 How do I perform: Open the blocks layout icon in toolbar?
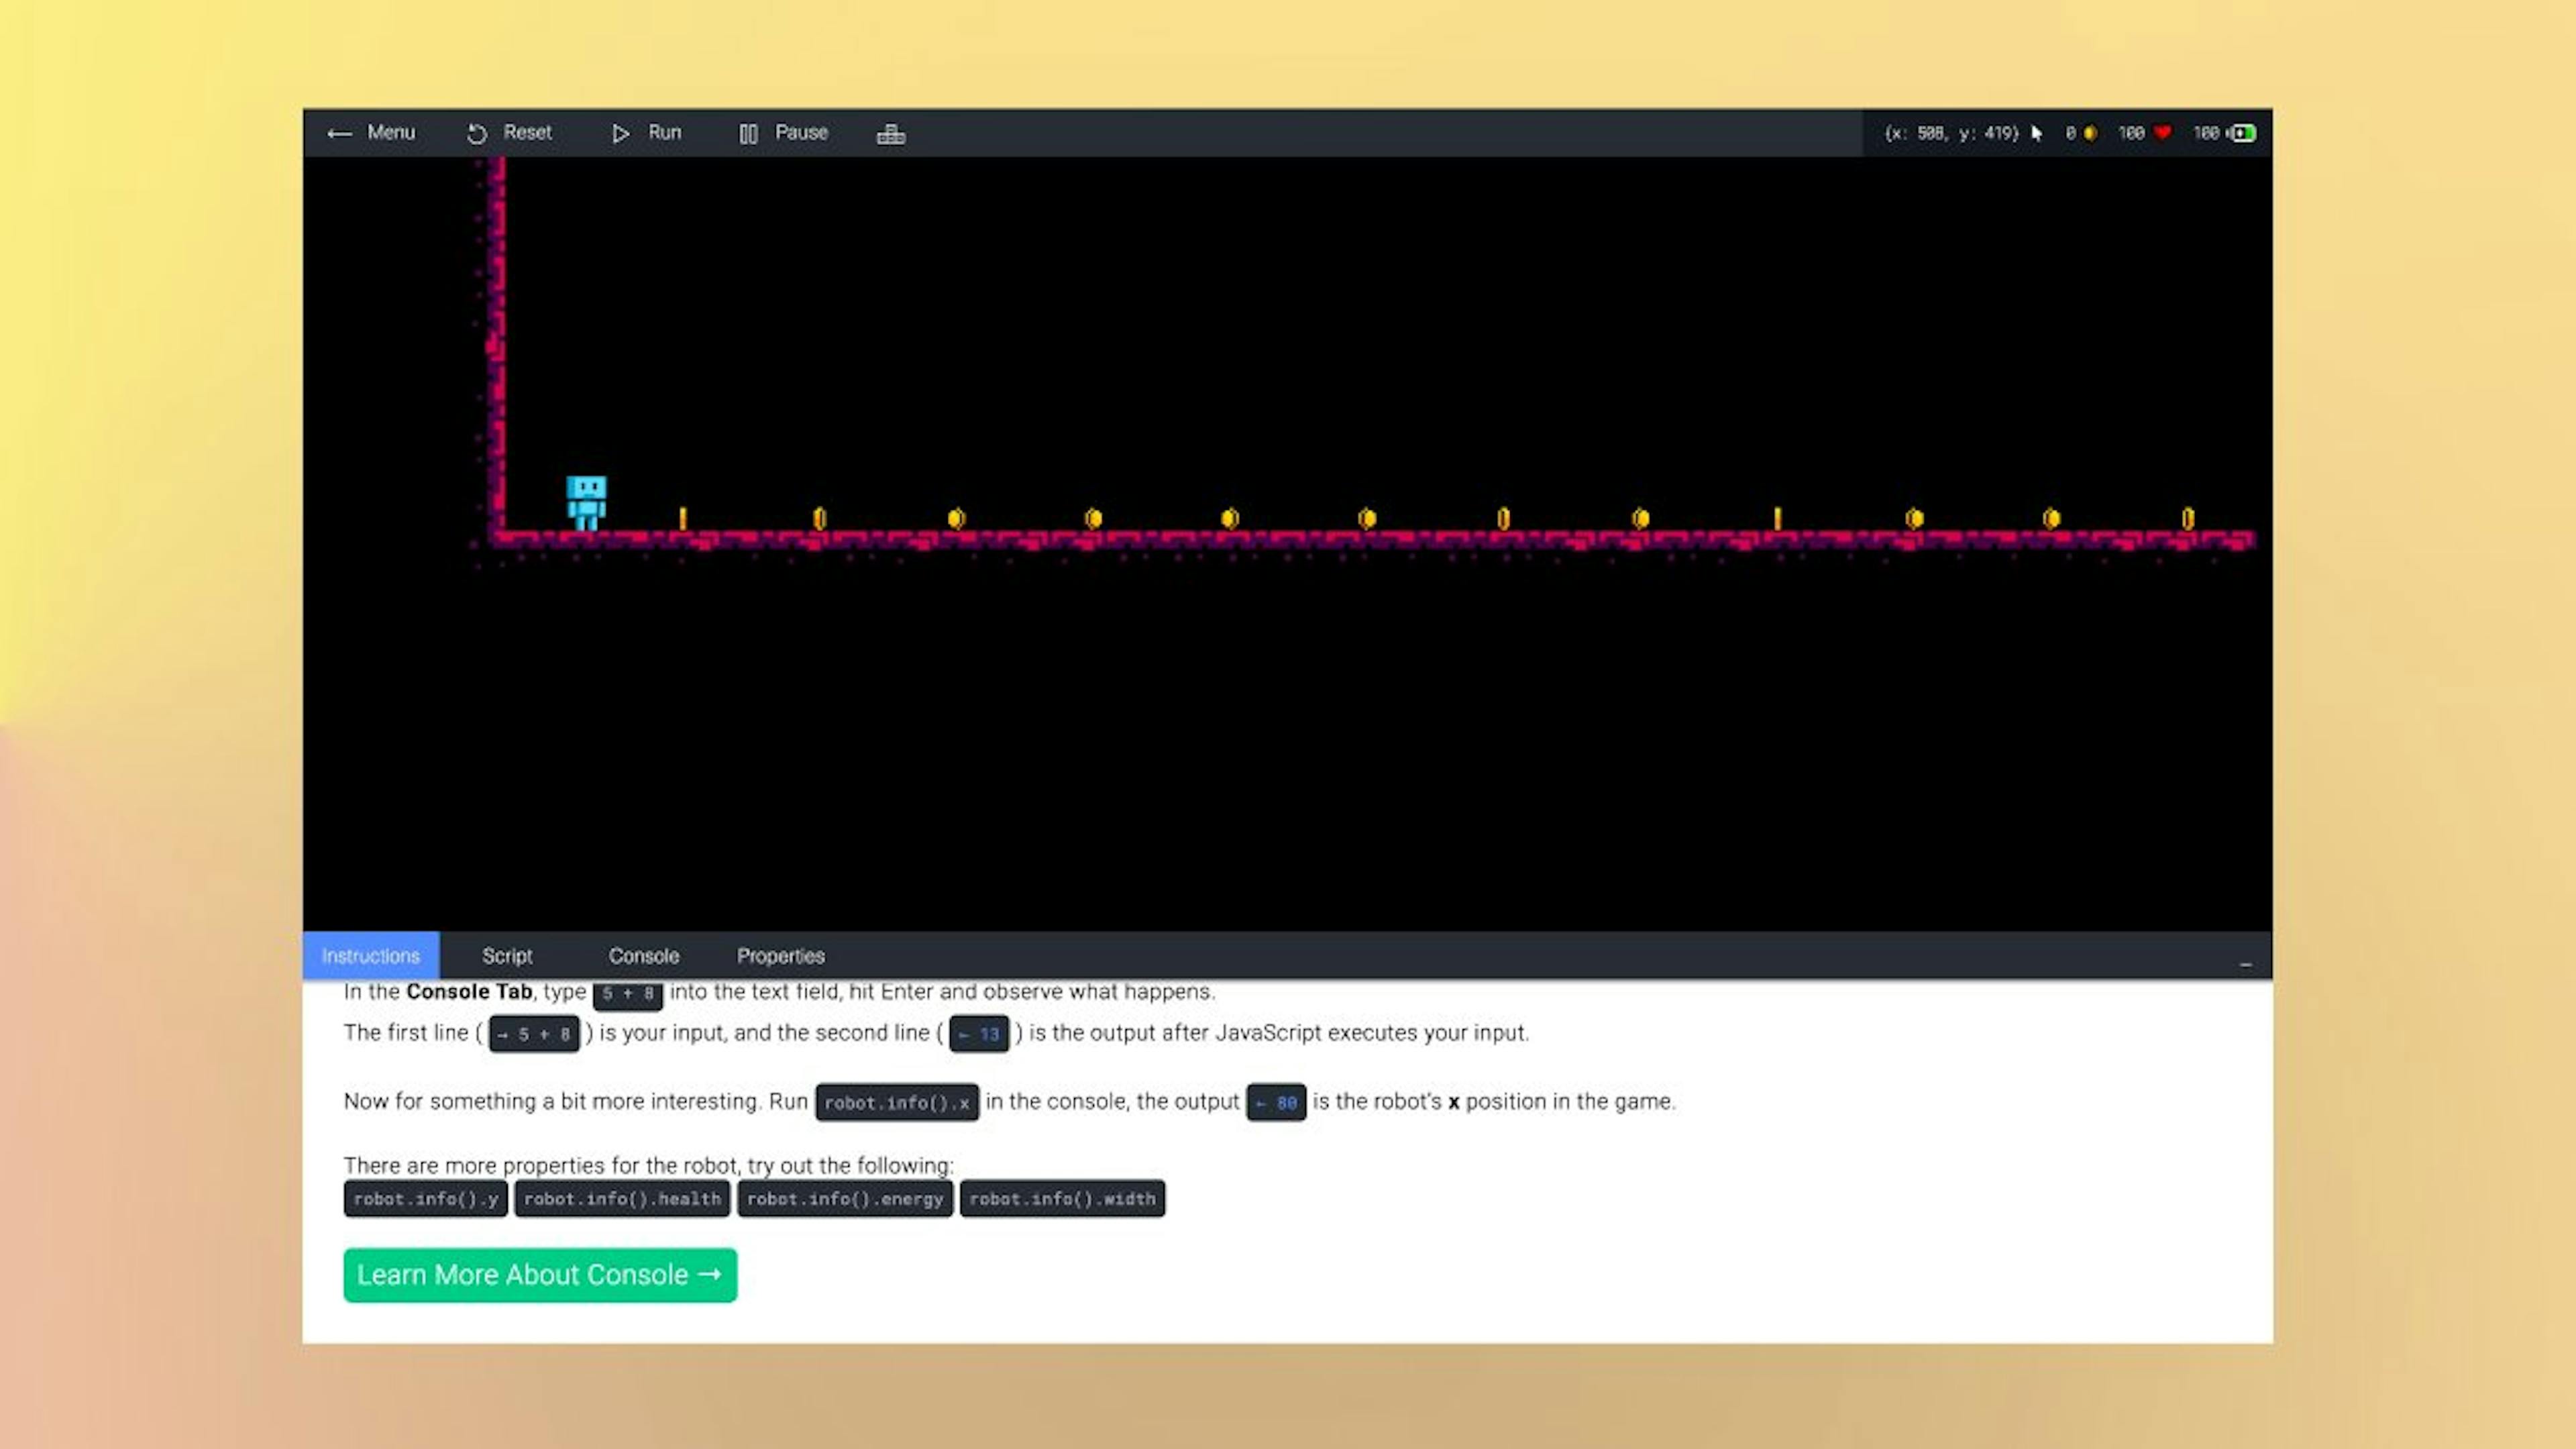(x=891, y=133)
